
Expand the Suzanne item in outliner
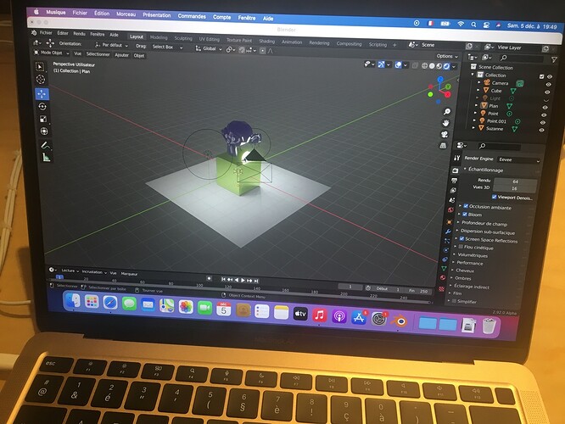point(473,127)
